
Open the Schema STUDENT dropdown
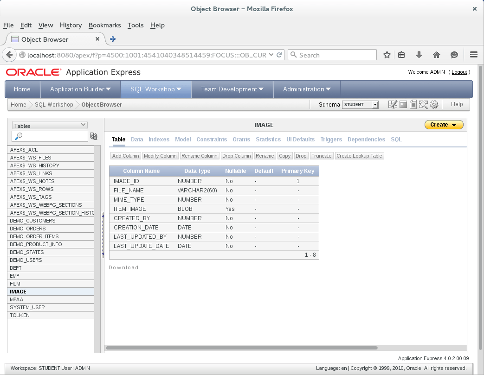360,105
